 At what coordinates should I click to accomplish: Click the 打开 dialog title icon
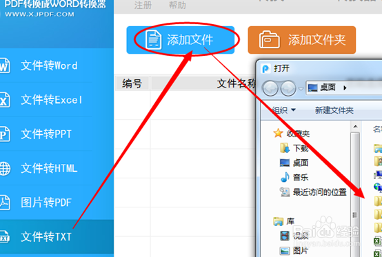click(x=265, y=69)
